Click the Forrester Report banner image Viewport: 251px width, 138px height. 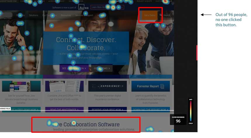coord(150,86)
